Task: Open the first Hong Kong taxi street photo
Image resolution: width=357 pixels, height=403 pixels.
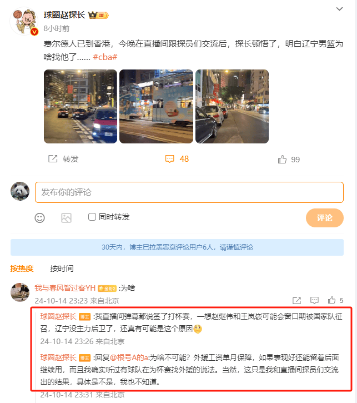Action: [x=81, y=106]
